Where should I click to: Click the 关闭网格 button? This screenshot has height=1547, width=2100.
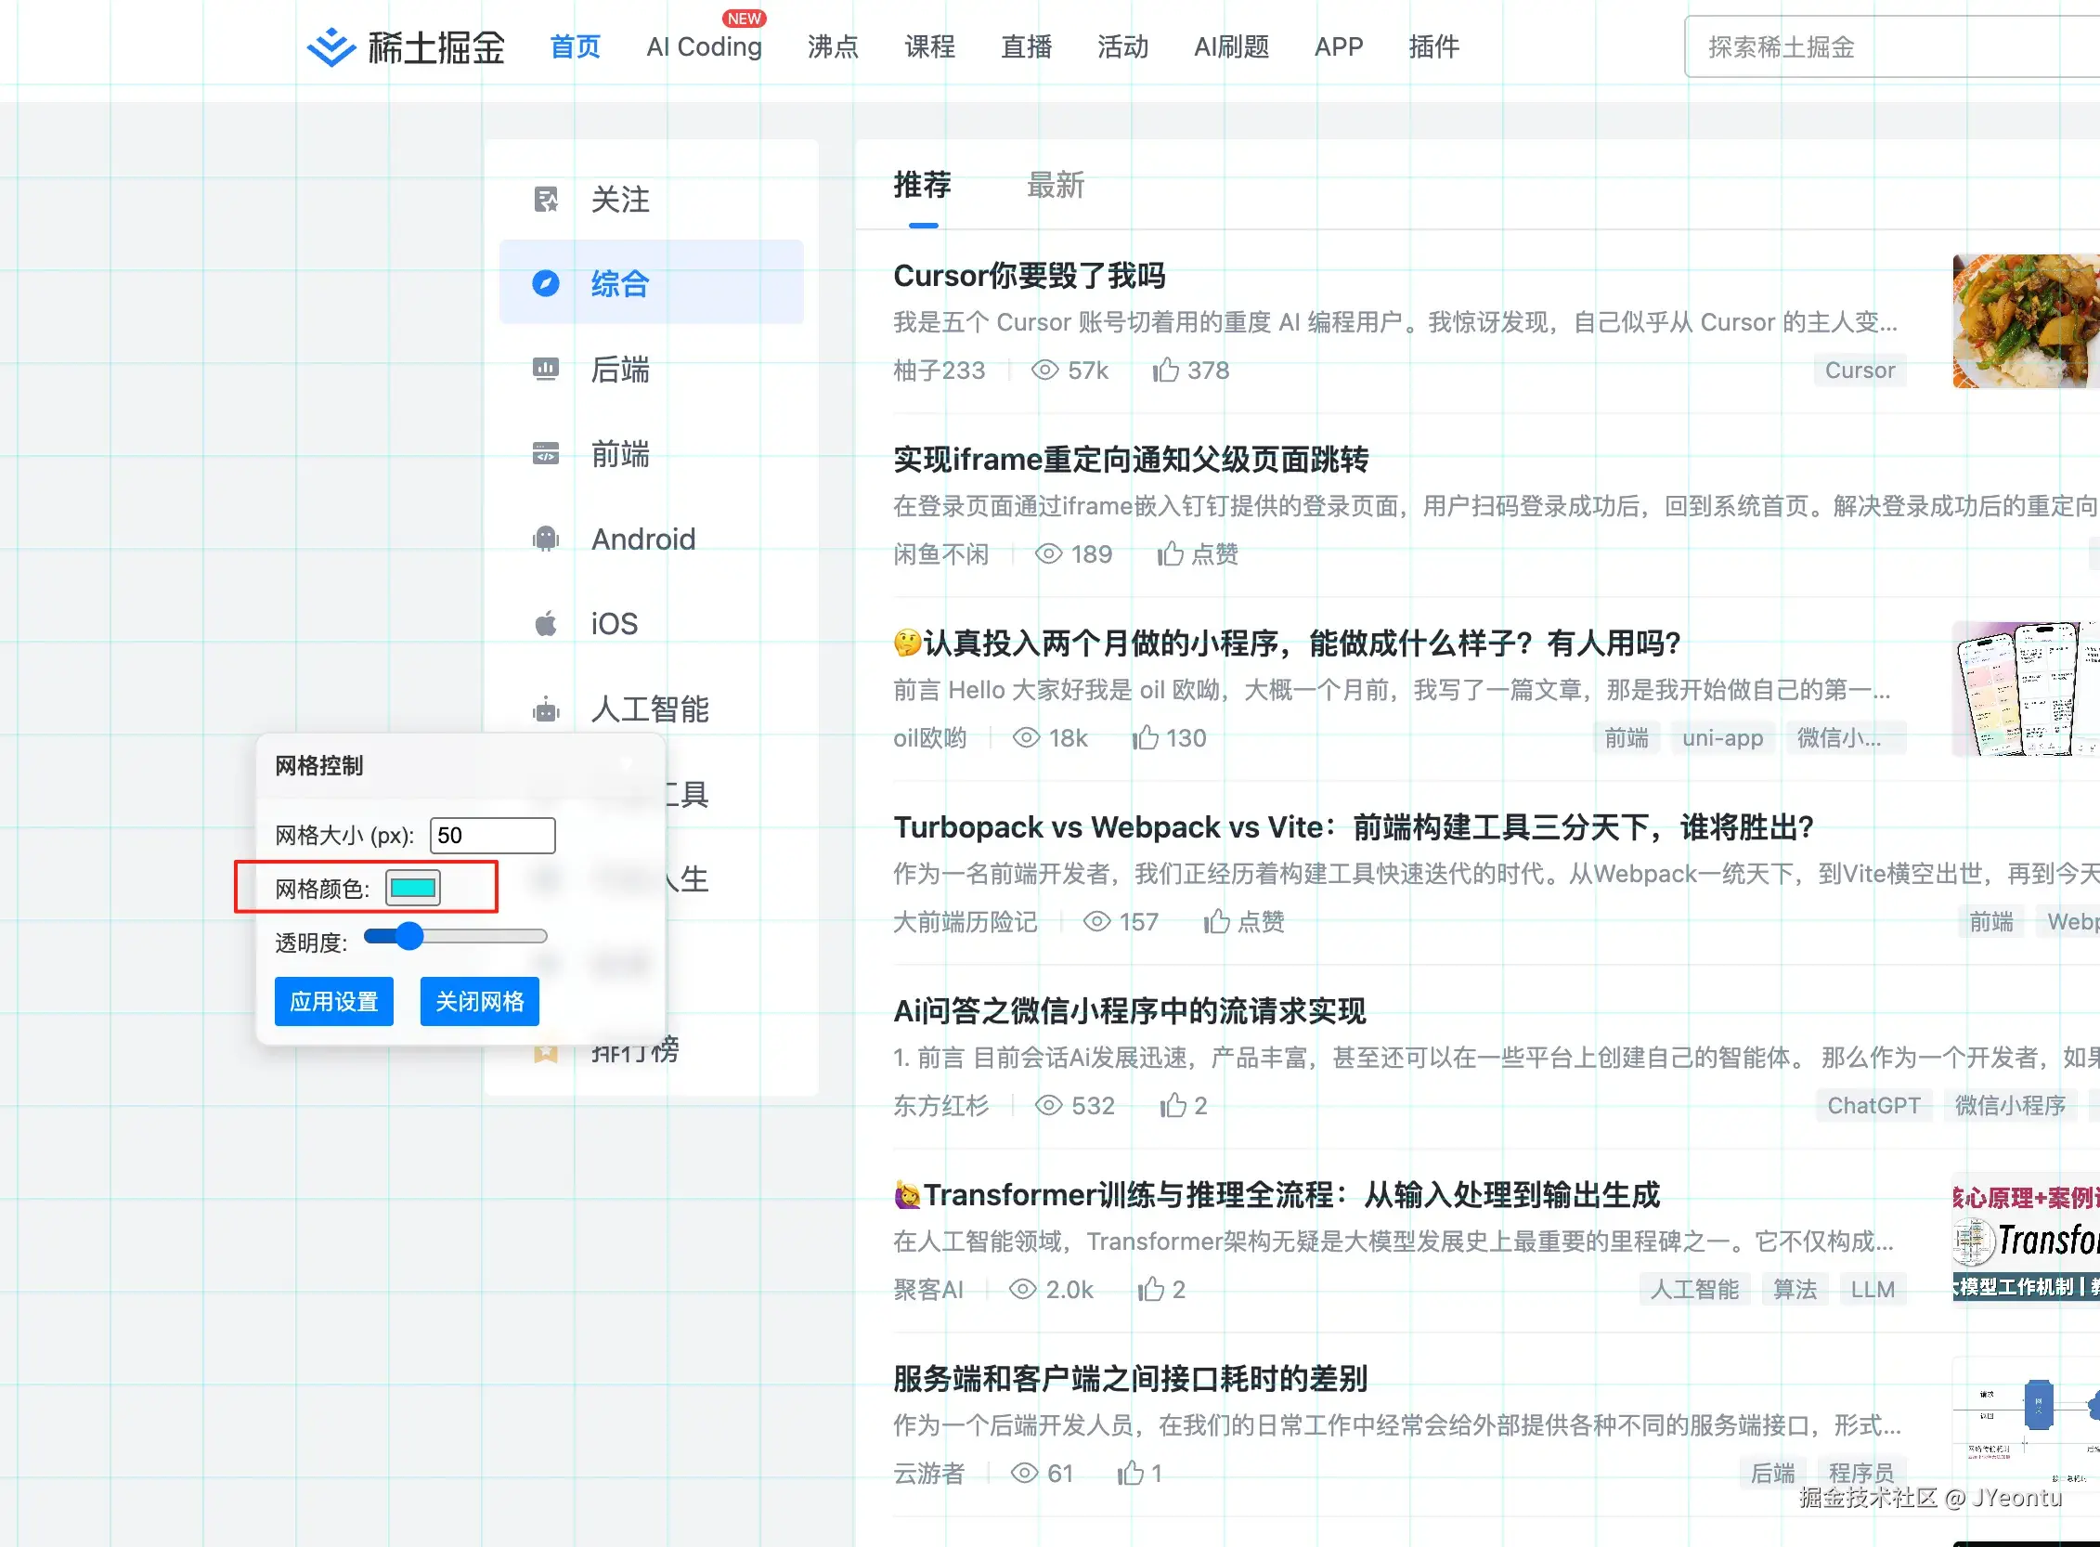(479, 1001)
